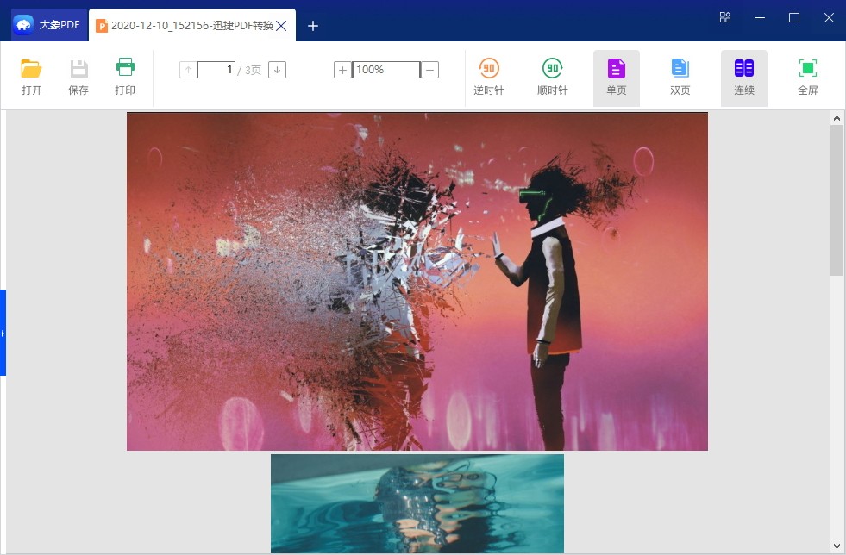
Task: Rotate counterclockwise with 逆时针
Action: click(489, 77)
